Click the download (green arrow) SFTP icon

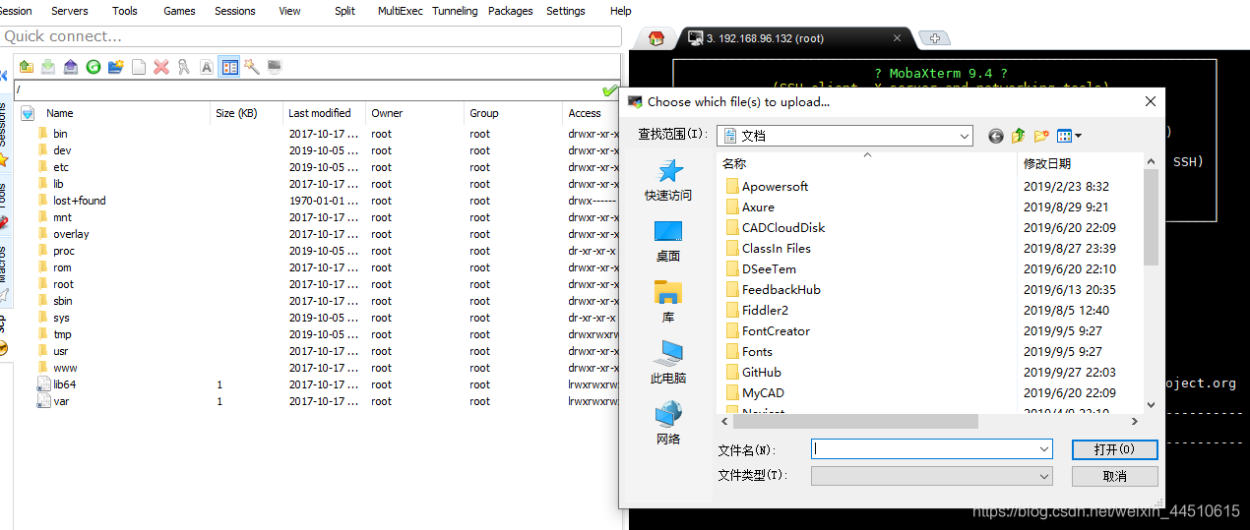pos(48,67)
